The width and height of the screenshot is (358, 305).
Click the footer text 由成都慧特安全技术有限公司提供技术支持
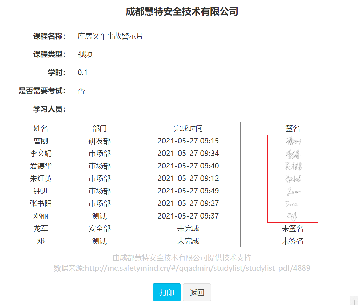click(182, 258)
